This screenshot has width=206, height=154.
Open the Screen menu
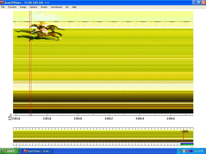(x=44, y=7)
